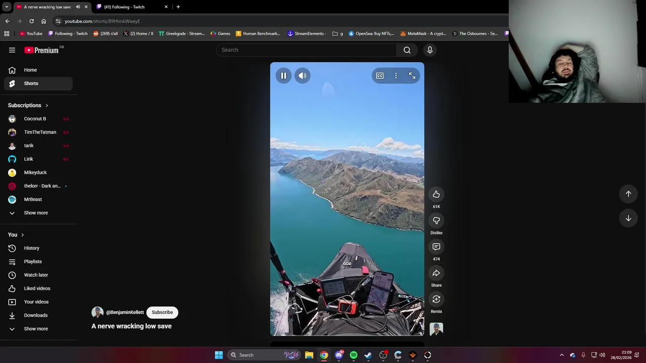Screen dimensions: 646x363
Task: Mute the YouTube tab audio icon
Action: pos(78,7)
